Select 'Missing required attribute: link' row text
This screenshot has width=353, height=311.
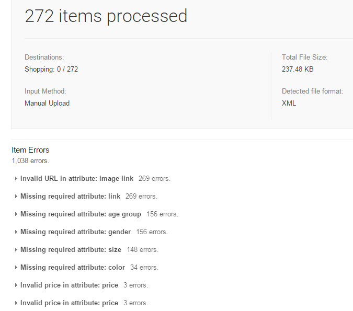click(x=70, y=197)
